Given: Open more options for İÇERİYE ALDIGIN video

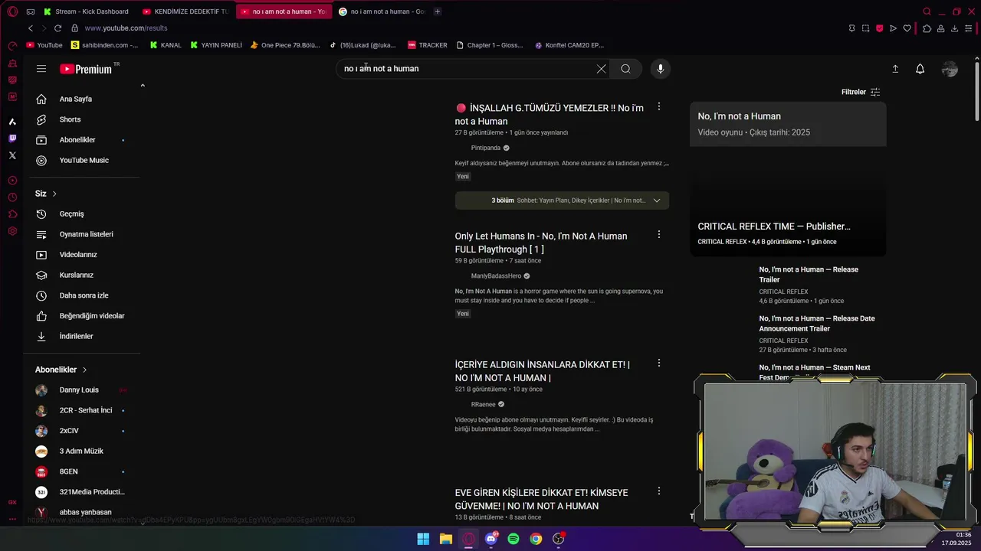Looking at the screenshot, I should (x=658, y=364).
